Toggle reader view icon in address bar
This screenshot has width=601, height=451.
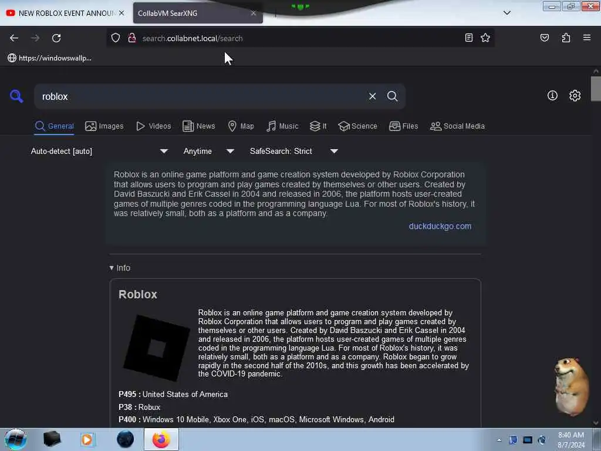tap(468, 38)
